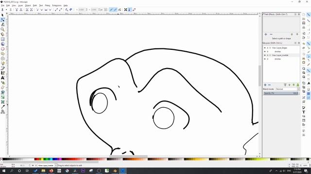Select the Zoom magnifier tool
311x174 pixels.
point(2,29)
